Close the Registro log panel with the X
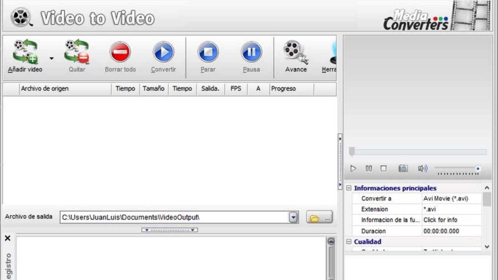 click(x=7, y=238)
